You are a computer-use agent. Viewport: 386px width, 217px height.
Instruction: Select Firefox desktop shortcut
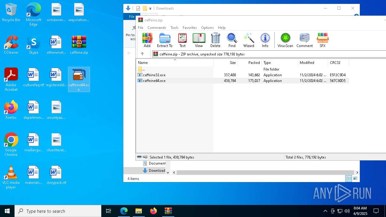click(11, 110)
